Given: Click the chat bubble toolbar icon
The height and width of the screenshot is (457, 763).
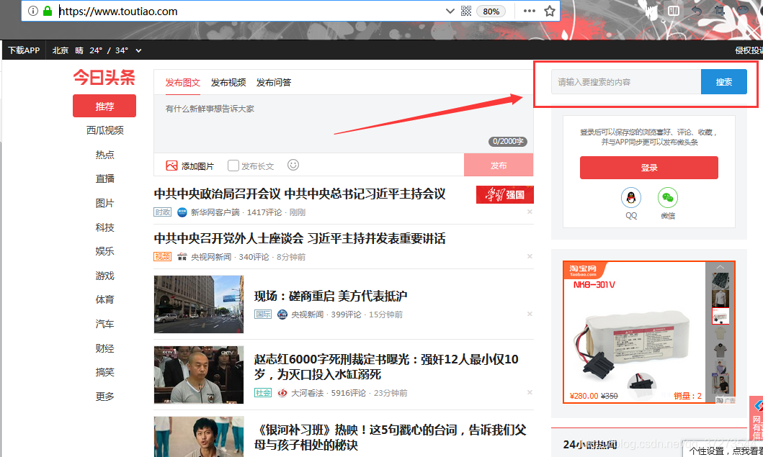Looking at the screenshot, I should [x=743, y=11].
